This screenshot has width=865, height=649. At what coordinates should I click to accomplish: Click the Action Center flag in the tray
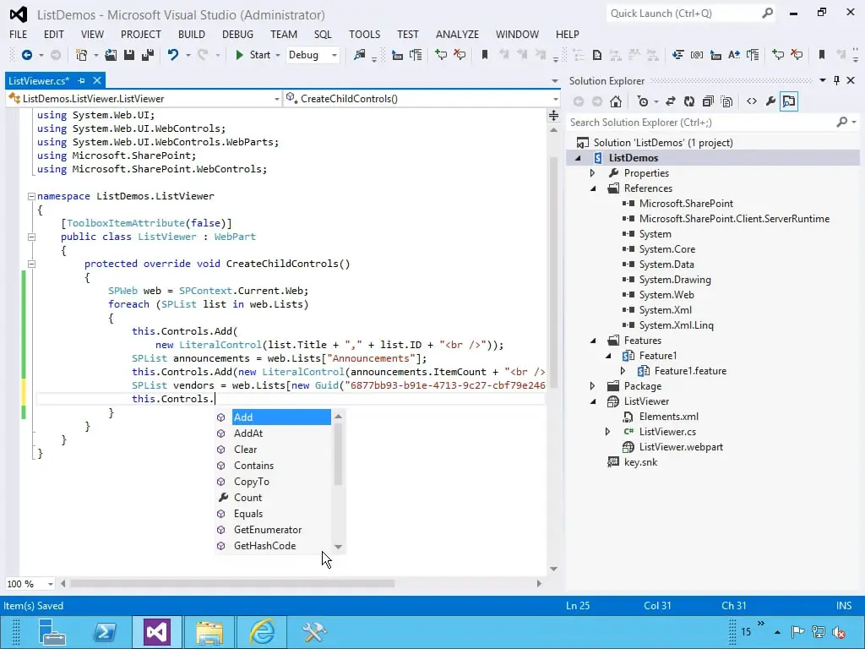click(x=797, y=632)
